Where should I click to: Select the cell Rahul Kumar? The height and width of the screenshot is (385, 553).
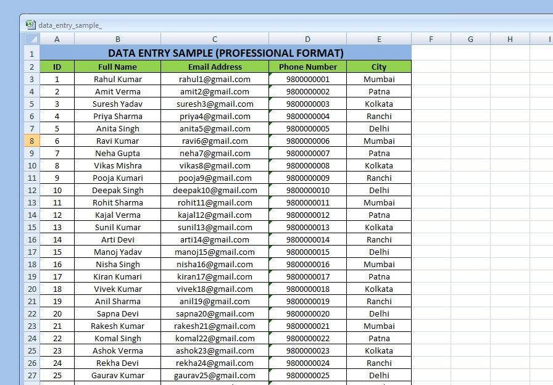[117, 79]
